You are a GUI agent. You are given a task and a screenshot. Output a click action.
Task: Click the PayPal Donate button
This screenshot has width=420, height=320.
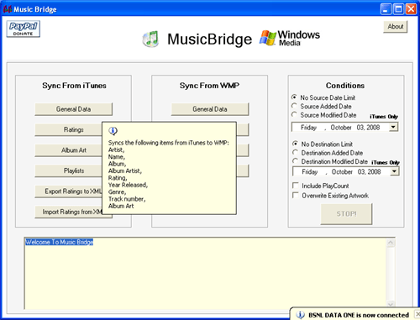(x=24, y=29)
